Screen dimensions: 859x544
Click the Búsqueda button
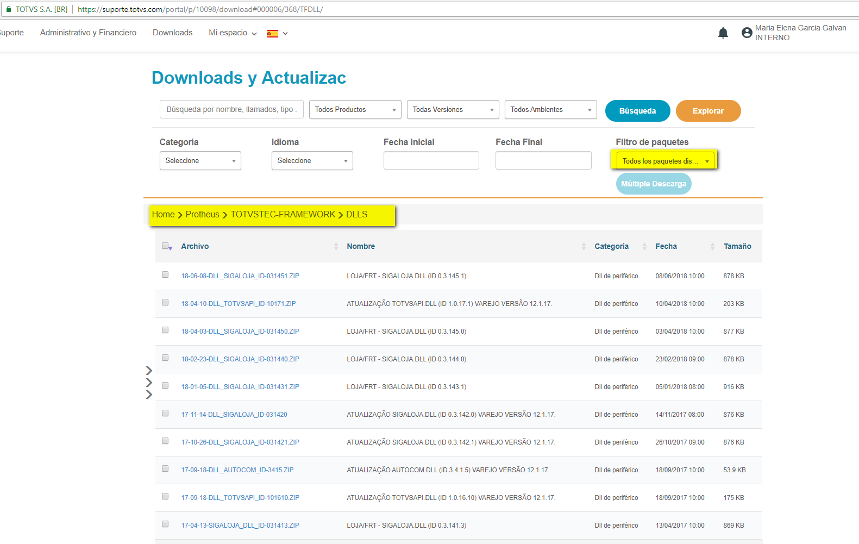click(x=638, y=111)
